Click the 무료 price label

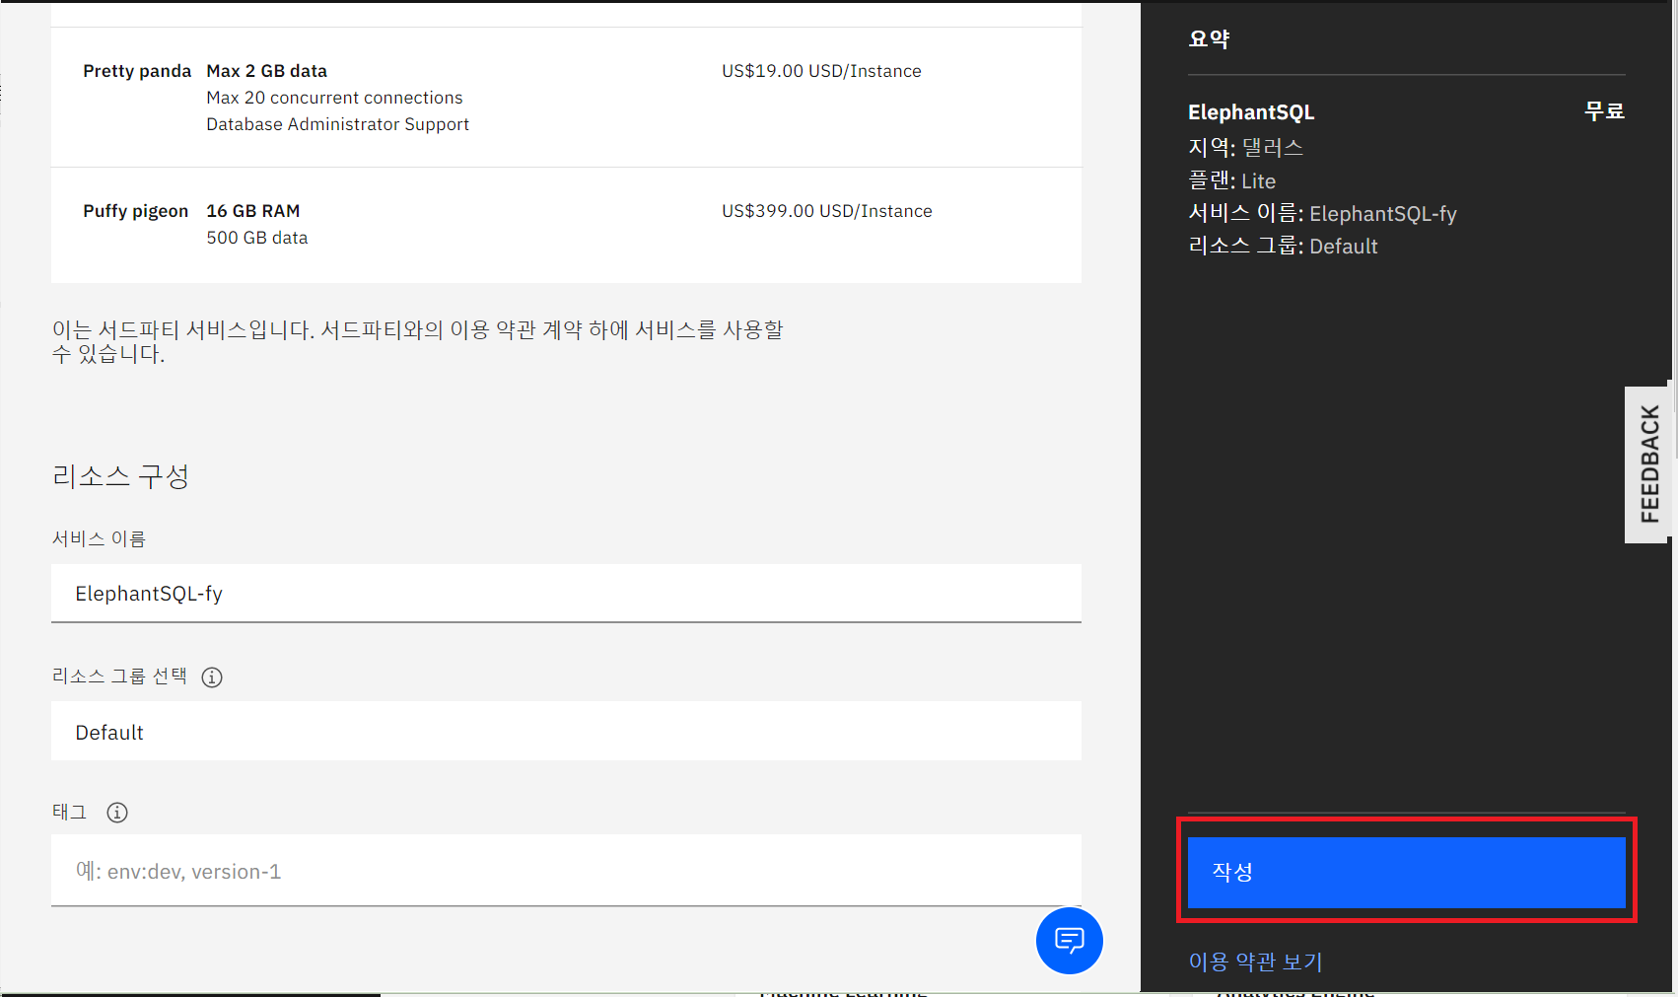[1604, 111]
